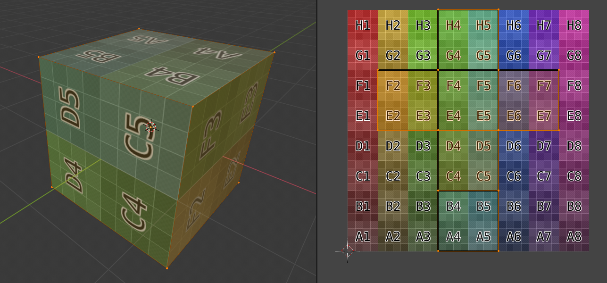The width and height of the screenshot is (607, 283).
Task: Select the UV vertex at the bottom-right of A5
Action: pyautogui.click(x=499, y=251)
